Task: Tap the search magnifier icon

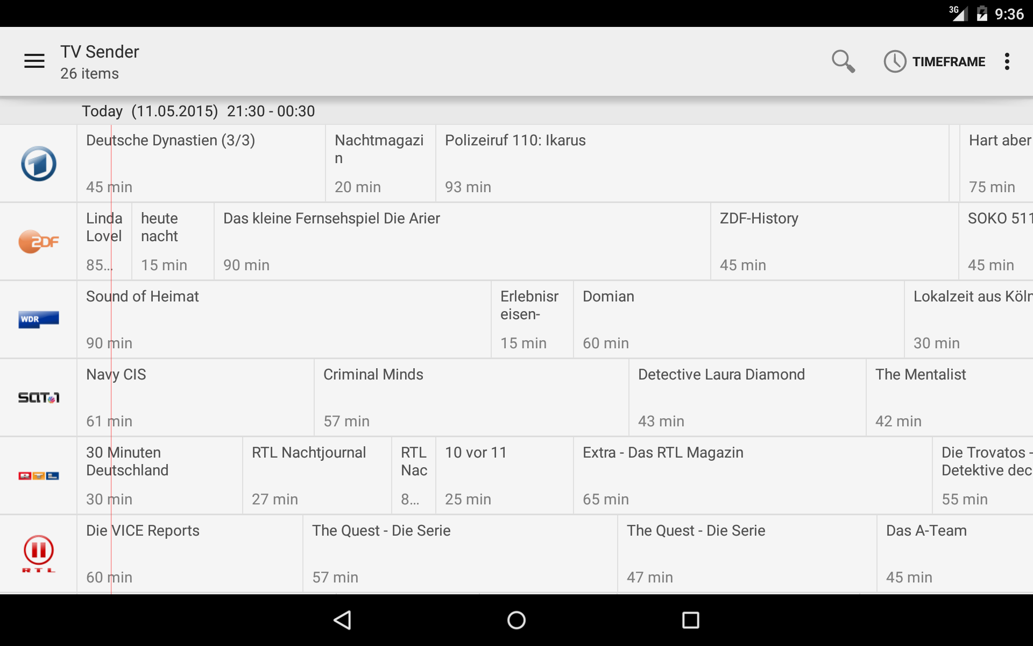Action: (x=843, y=61)
